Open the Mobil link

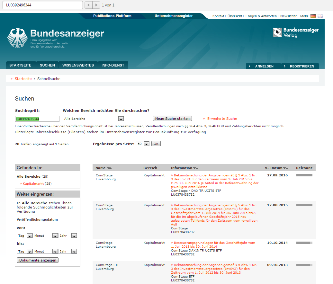click(304, 16)
